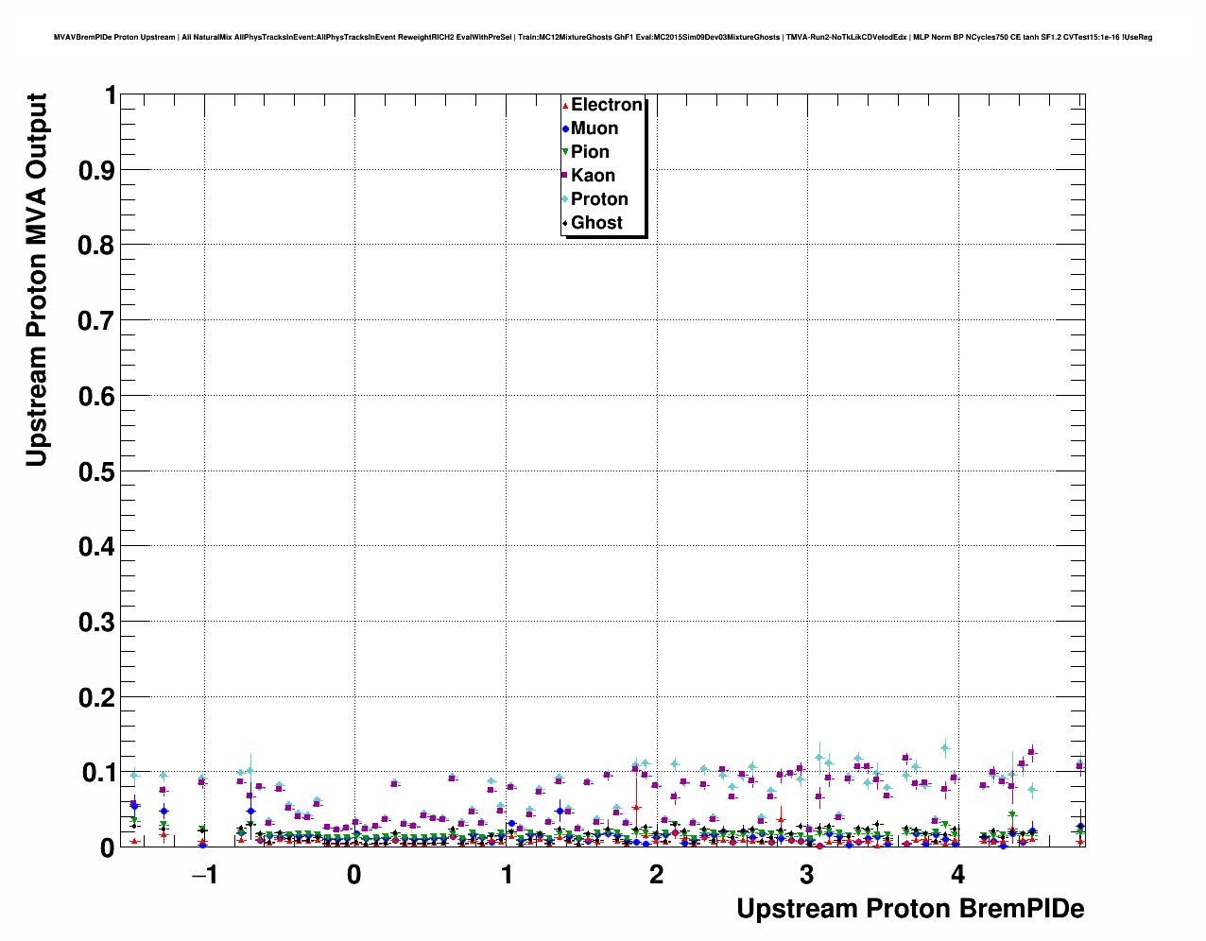Select the 'Upstream Proton BremPIDe' x-axis title
Viewport: 1206px width, 941px height.
coord(909,909)
